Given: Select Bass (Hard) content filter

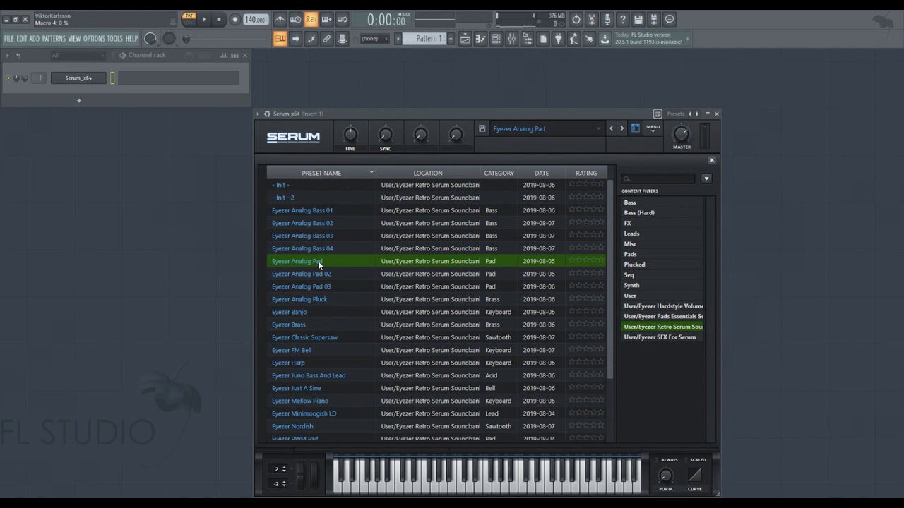Looking at the screenshot, I should coord(639,212).
